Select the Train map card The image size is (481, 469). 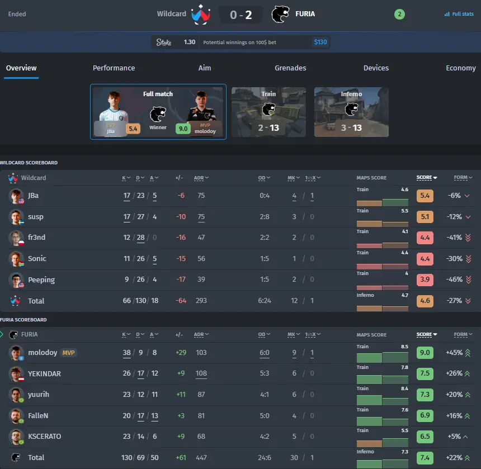click(268, 112)
